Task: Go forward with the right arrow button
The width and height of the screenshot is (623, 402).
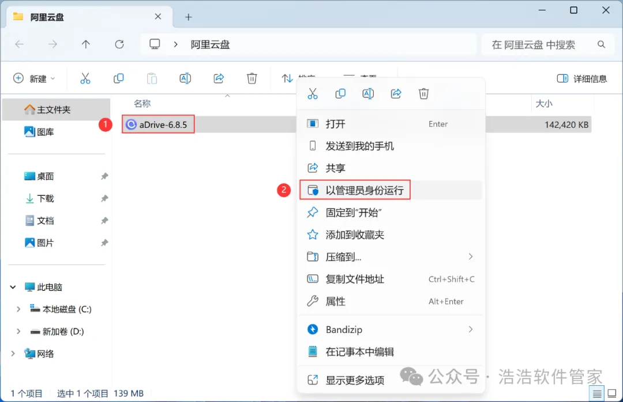Action: coord(52,44)
